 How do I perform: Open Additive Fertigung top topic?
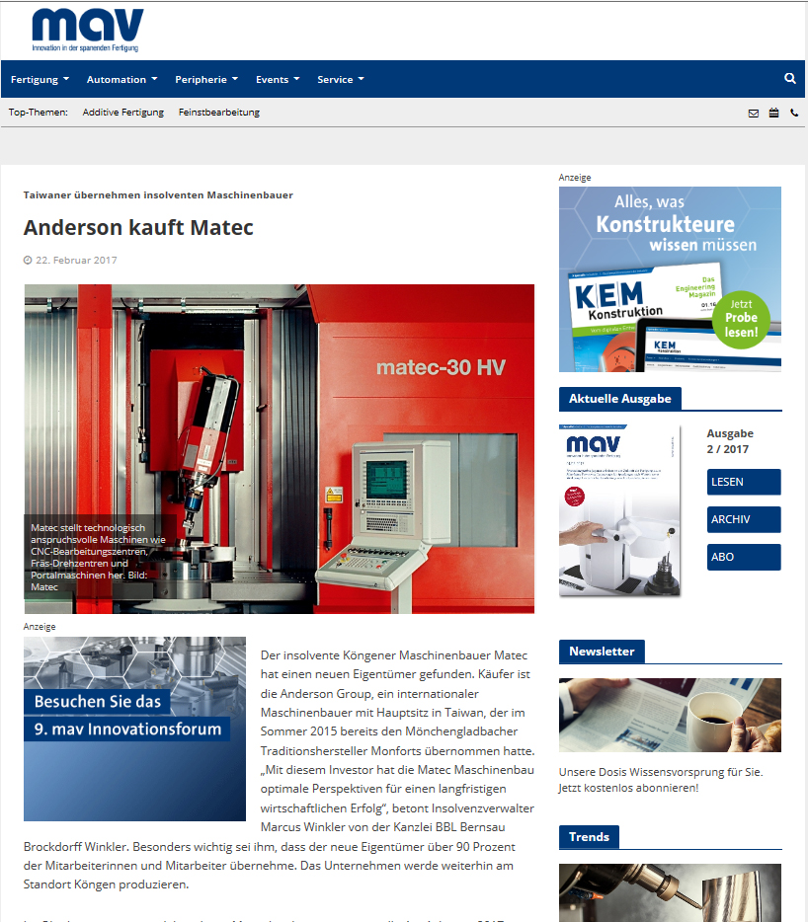point(123,113)
